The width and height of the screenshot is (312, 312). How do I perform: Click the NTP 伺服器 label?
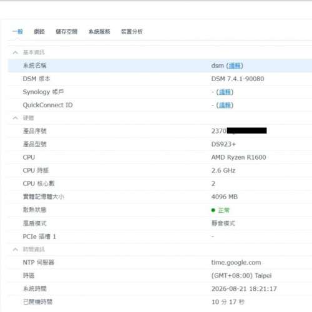(39, 262)
